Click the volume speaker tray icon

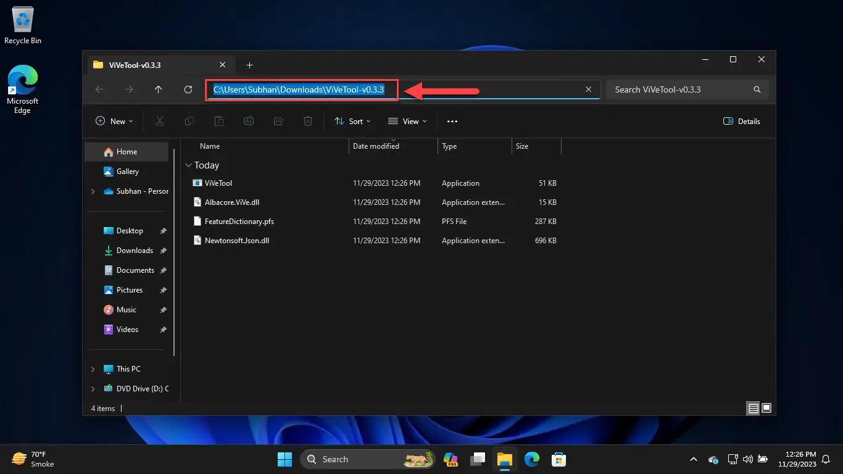(748, 459)
